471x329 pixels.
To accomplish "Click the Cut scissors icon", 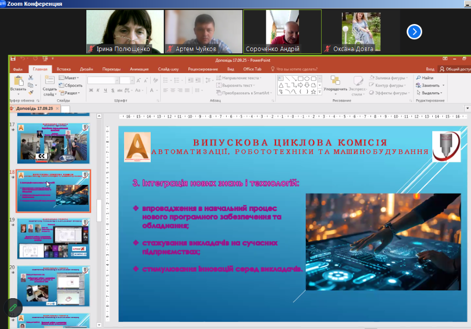I will (x=30, y=78).
